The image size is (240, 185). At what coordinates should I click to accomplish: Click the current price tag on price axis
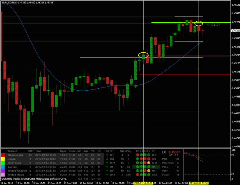[235, 31]
